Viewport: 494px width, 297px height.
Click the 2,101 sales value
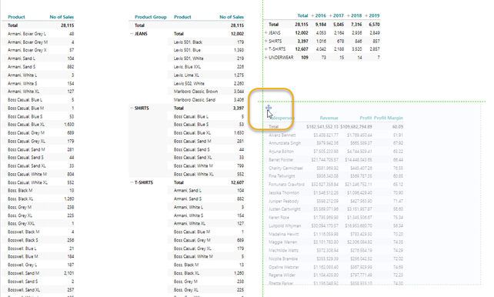69,273
